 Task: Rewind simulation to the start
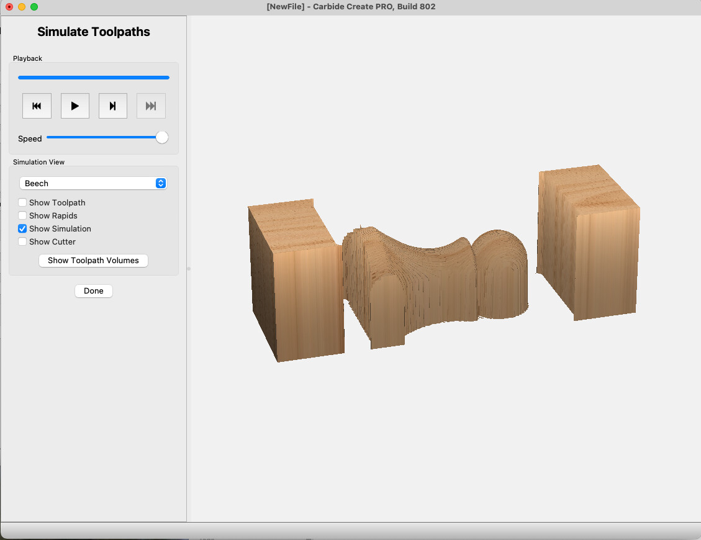(37, 106)
